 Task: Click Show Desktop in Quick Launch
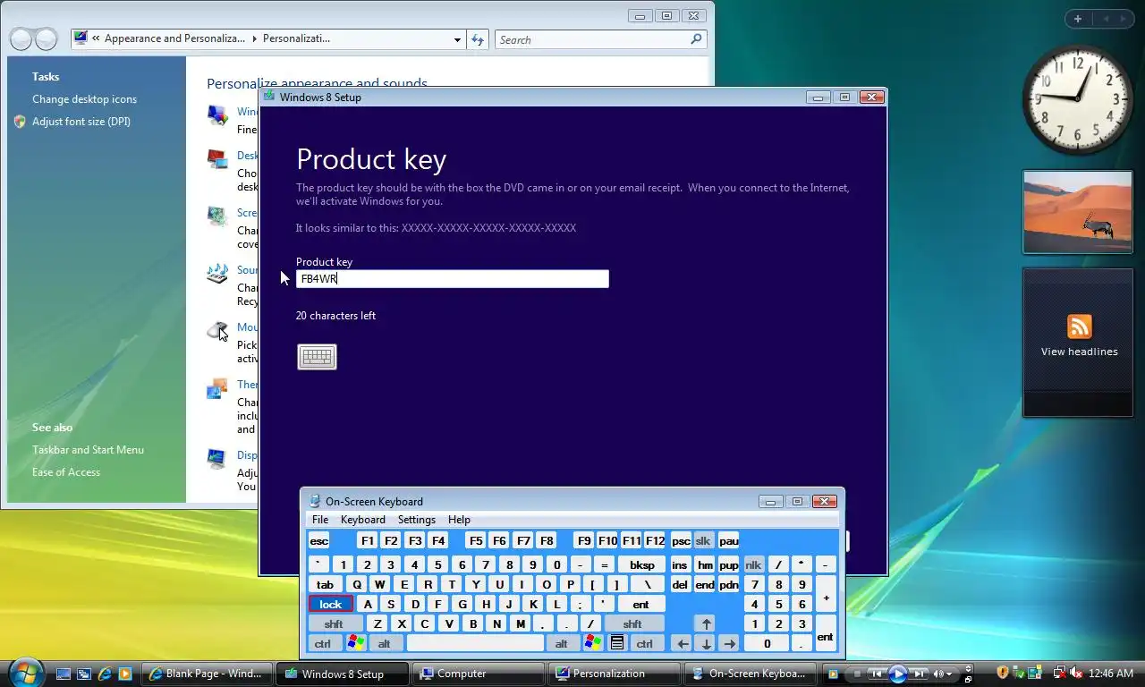point(64,674)
